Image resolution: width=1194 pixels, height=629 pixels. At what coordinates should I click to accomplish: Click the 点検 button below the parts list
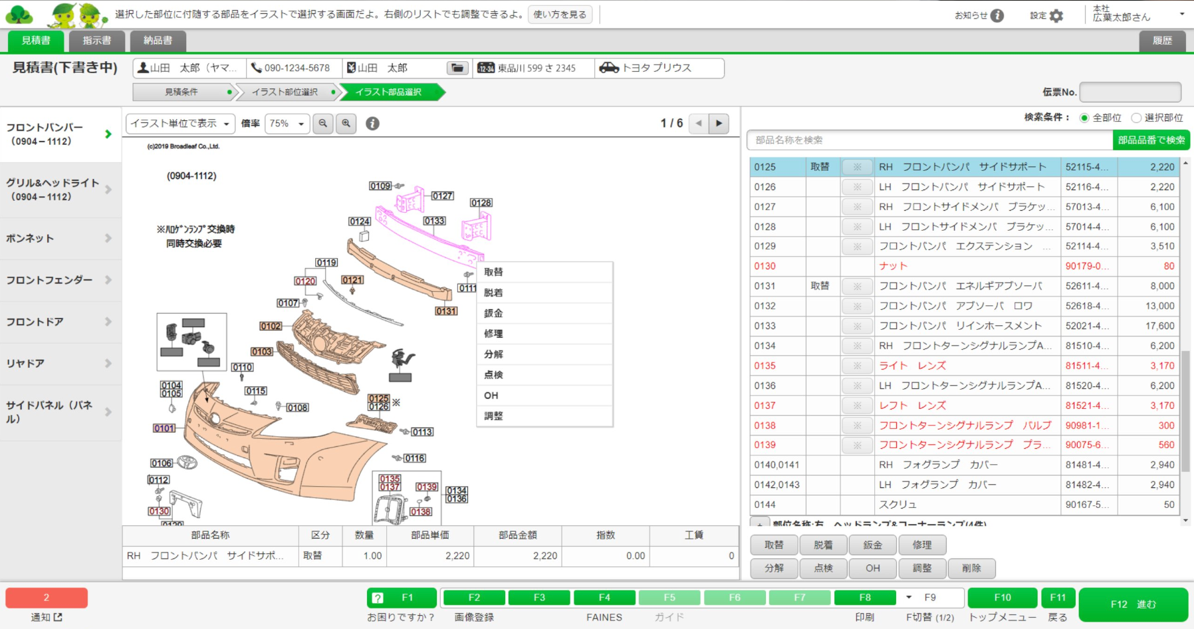(823, 568)
